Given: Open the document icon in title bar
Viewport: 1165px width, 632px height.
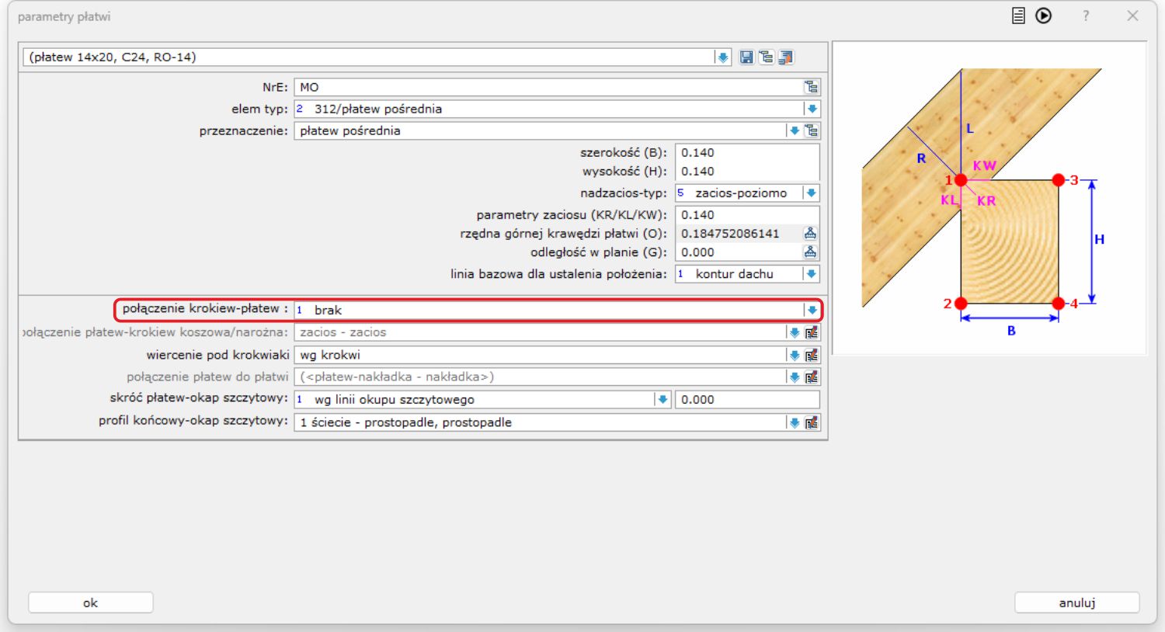Looking at the screenshot, I should click(1018, 16).
